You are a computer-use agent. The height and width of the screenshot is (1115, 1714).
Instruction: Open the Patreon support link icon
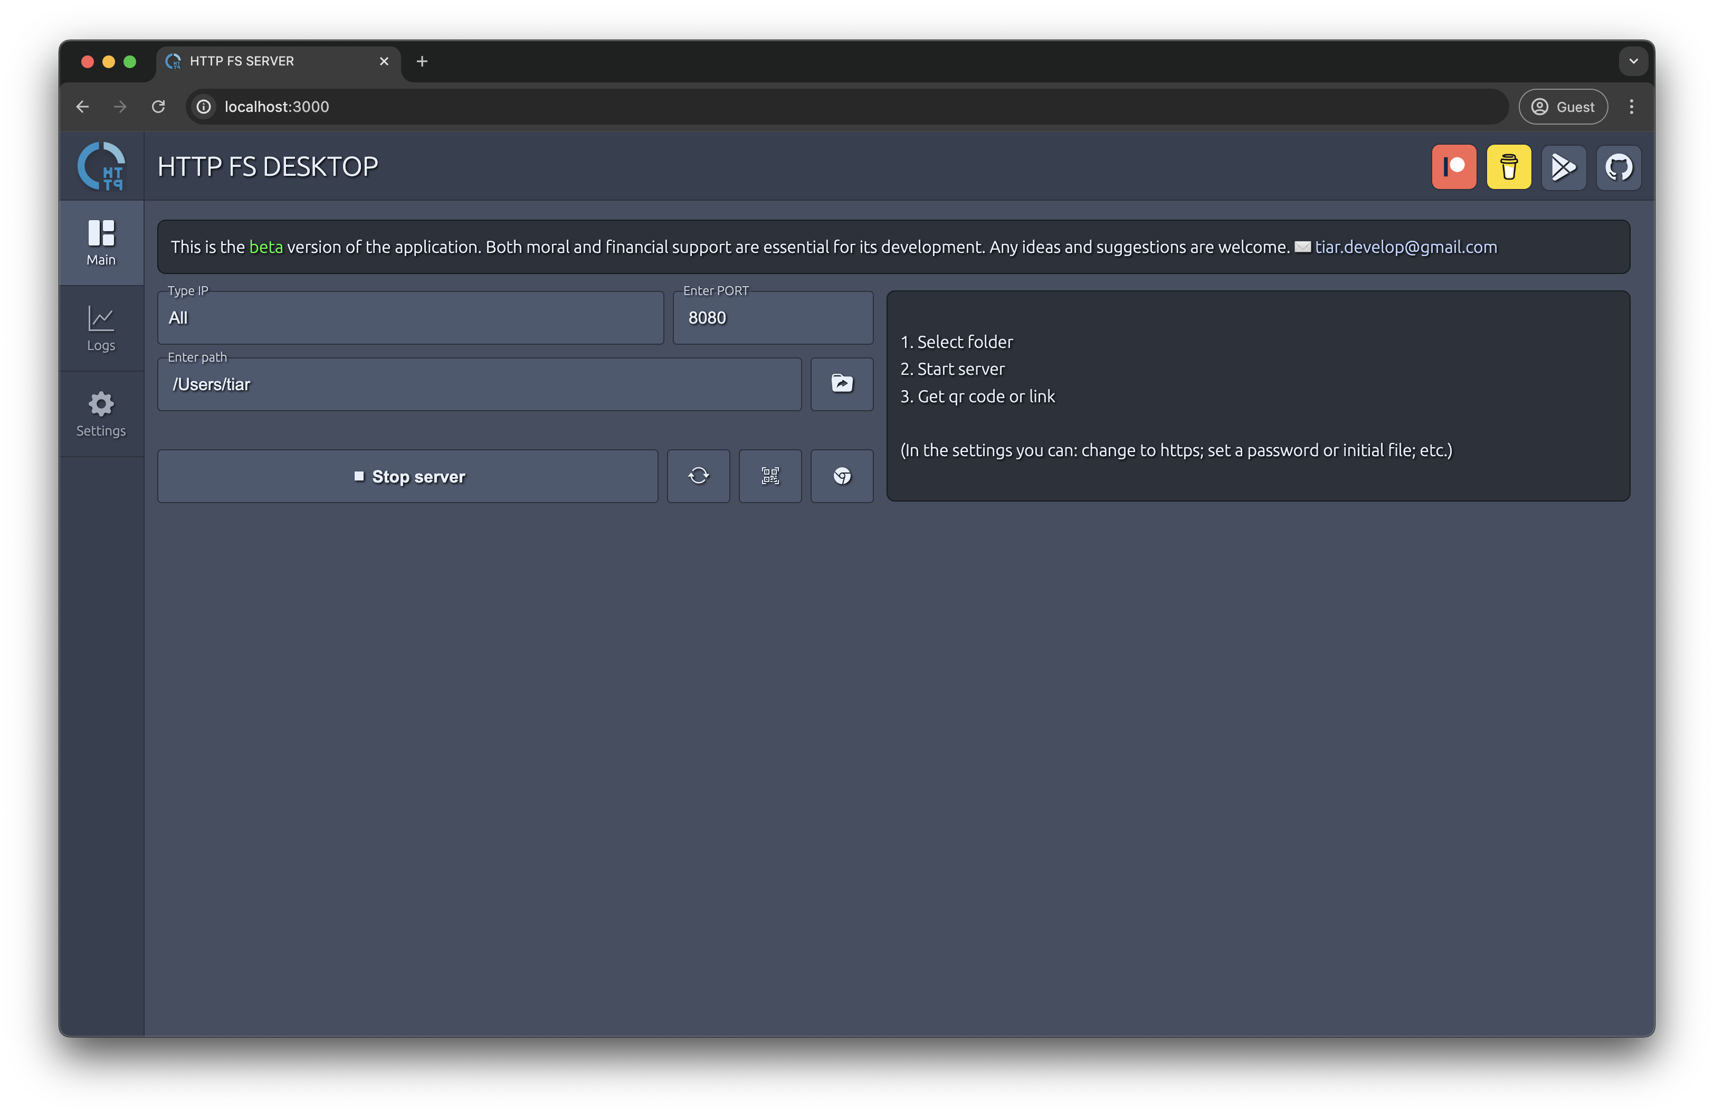point(1453,167)
